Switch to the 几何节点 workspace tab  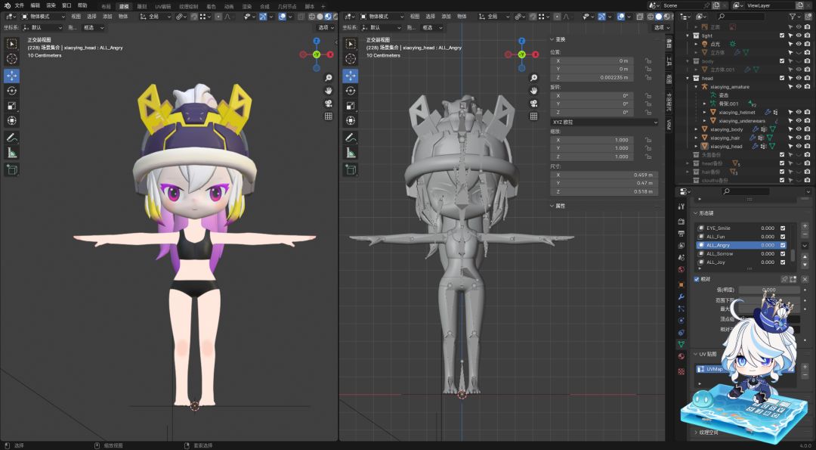pyautogui.click(x=287, y=7)
